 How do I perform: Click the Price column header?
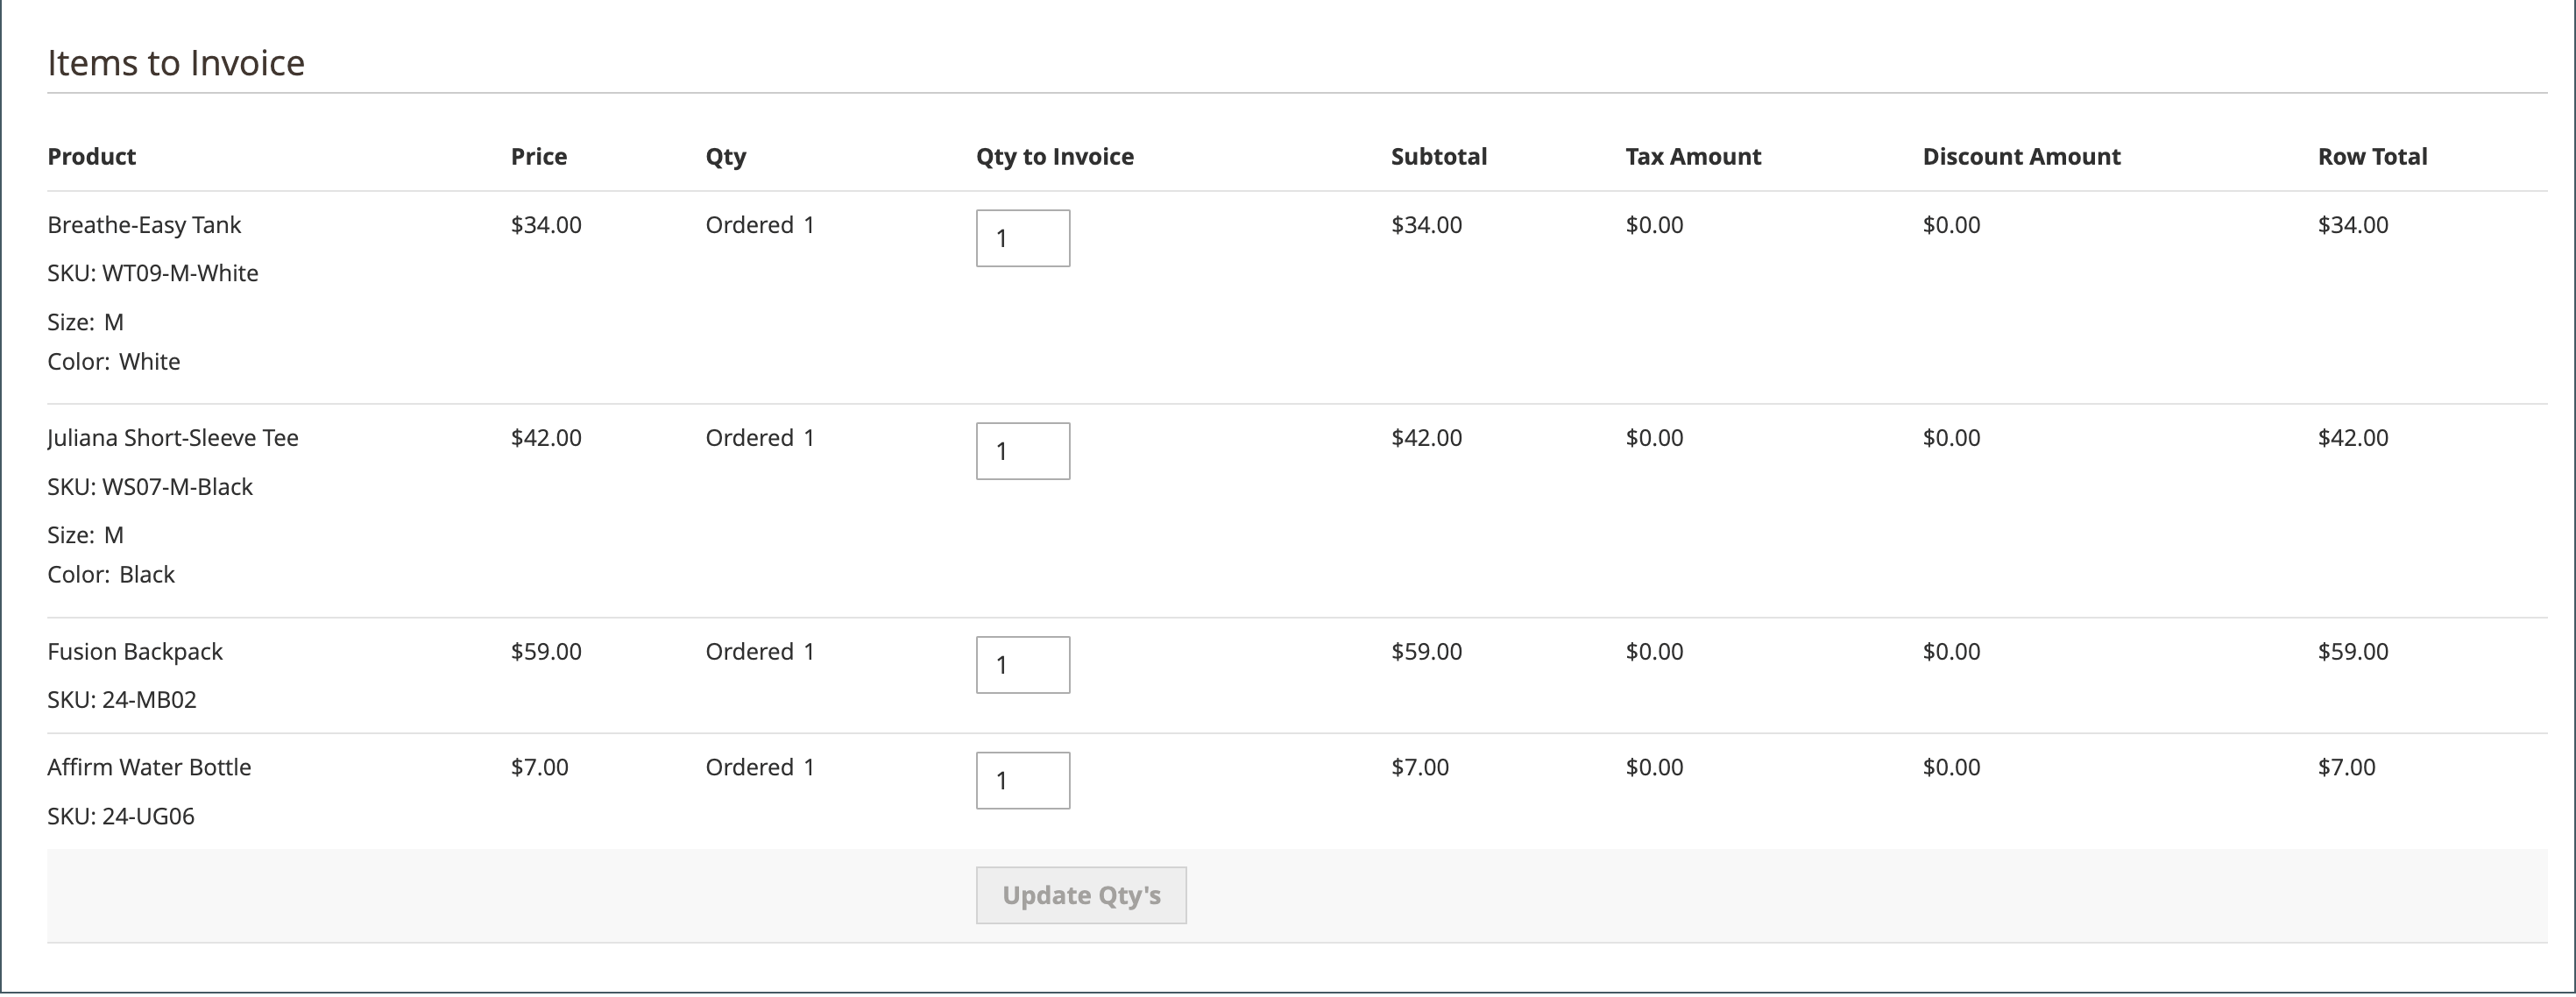(x=538, y=156)
